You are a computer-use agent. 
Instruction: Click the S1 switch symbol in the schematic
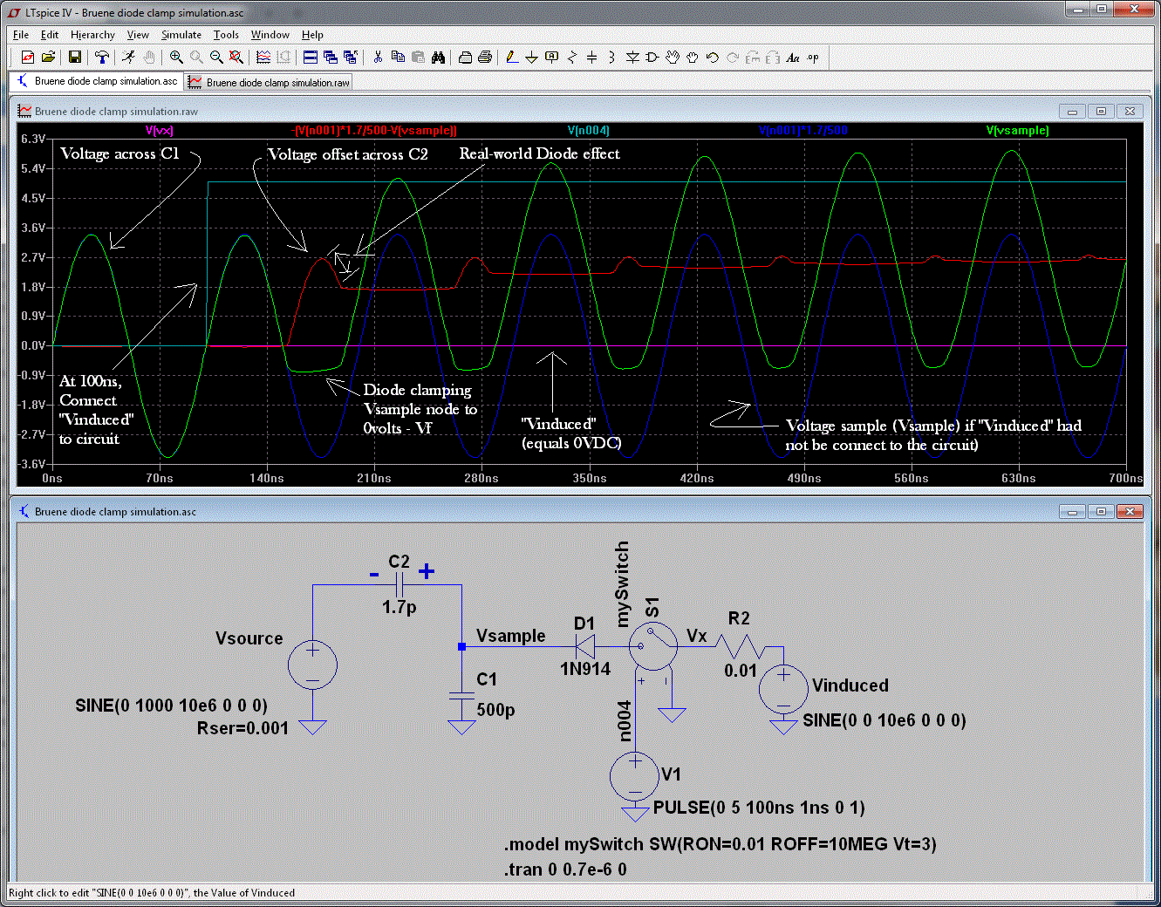tap(652, 646)
